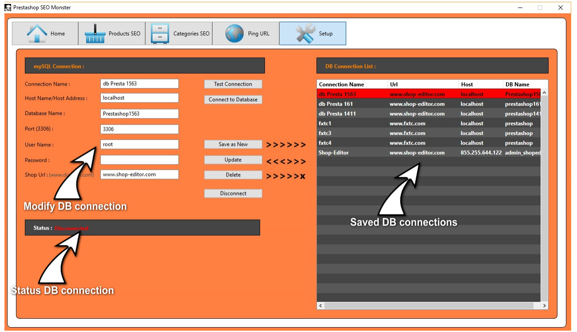Minimize the Prestashop SEO Monster window
This screenshot has height=332, width=577.
tap(520, 8)
